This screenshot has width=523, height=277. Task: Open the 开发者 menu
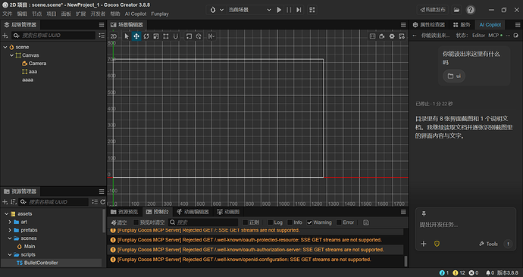[98, 14]
